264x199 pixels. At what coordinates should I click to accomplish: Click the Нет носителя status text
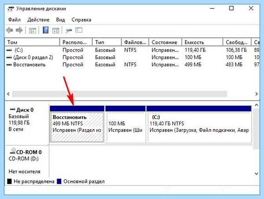[25, 172]
